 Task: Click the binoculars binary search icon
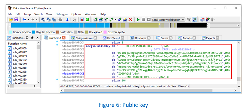(x=43, y=20)
